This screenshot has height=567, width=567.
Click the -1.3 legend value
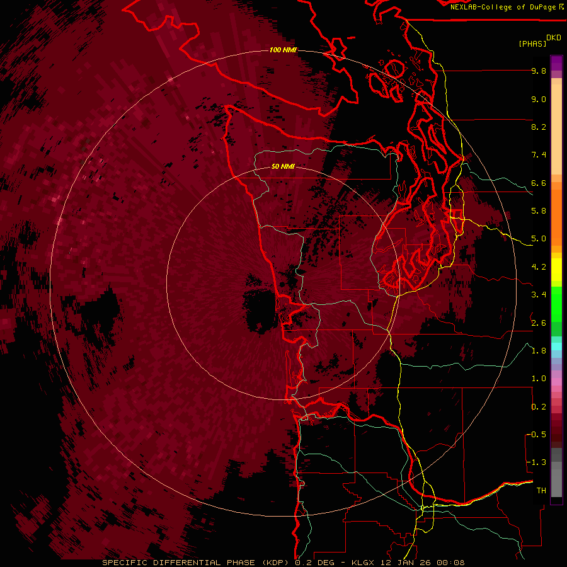point(537,462)
